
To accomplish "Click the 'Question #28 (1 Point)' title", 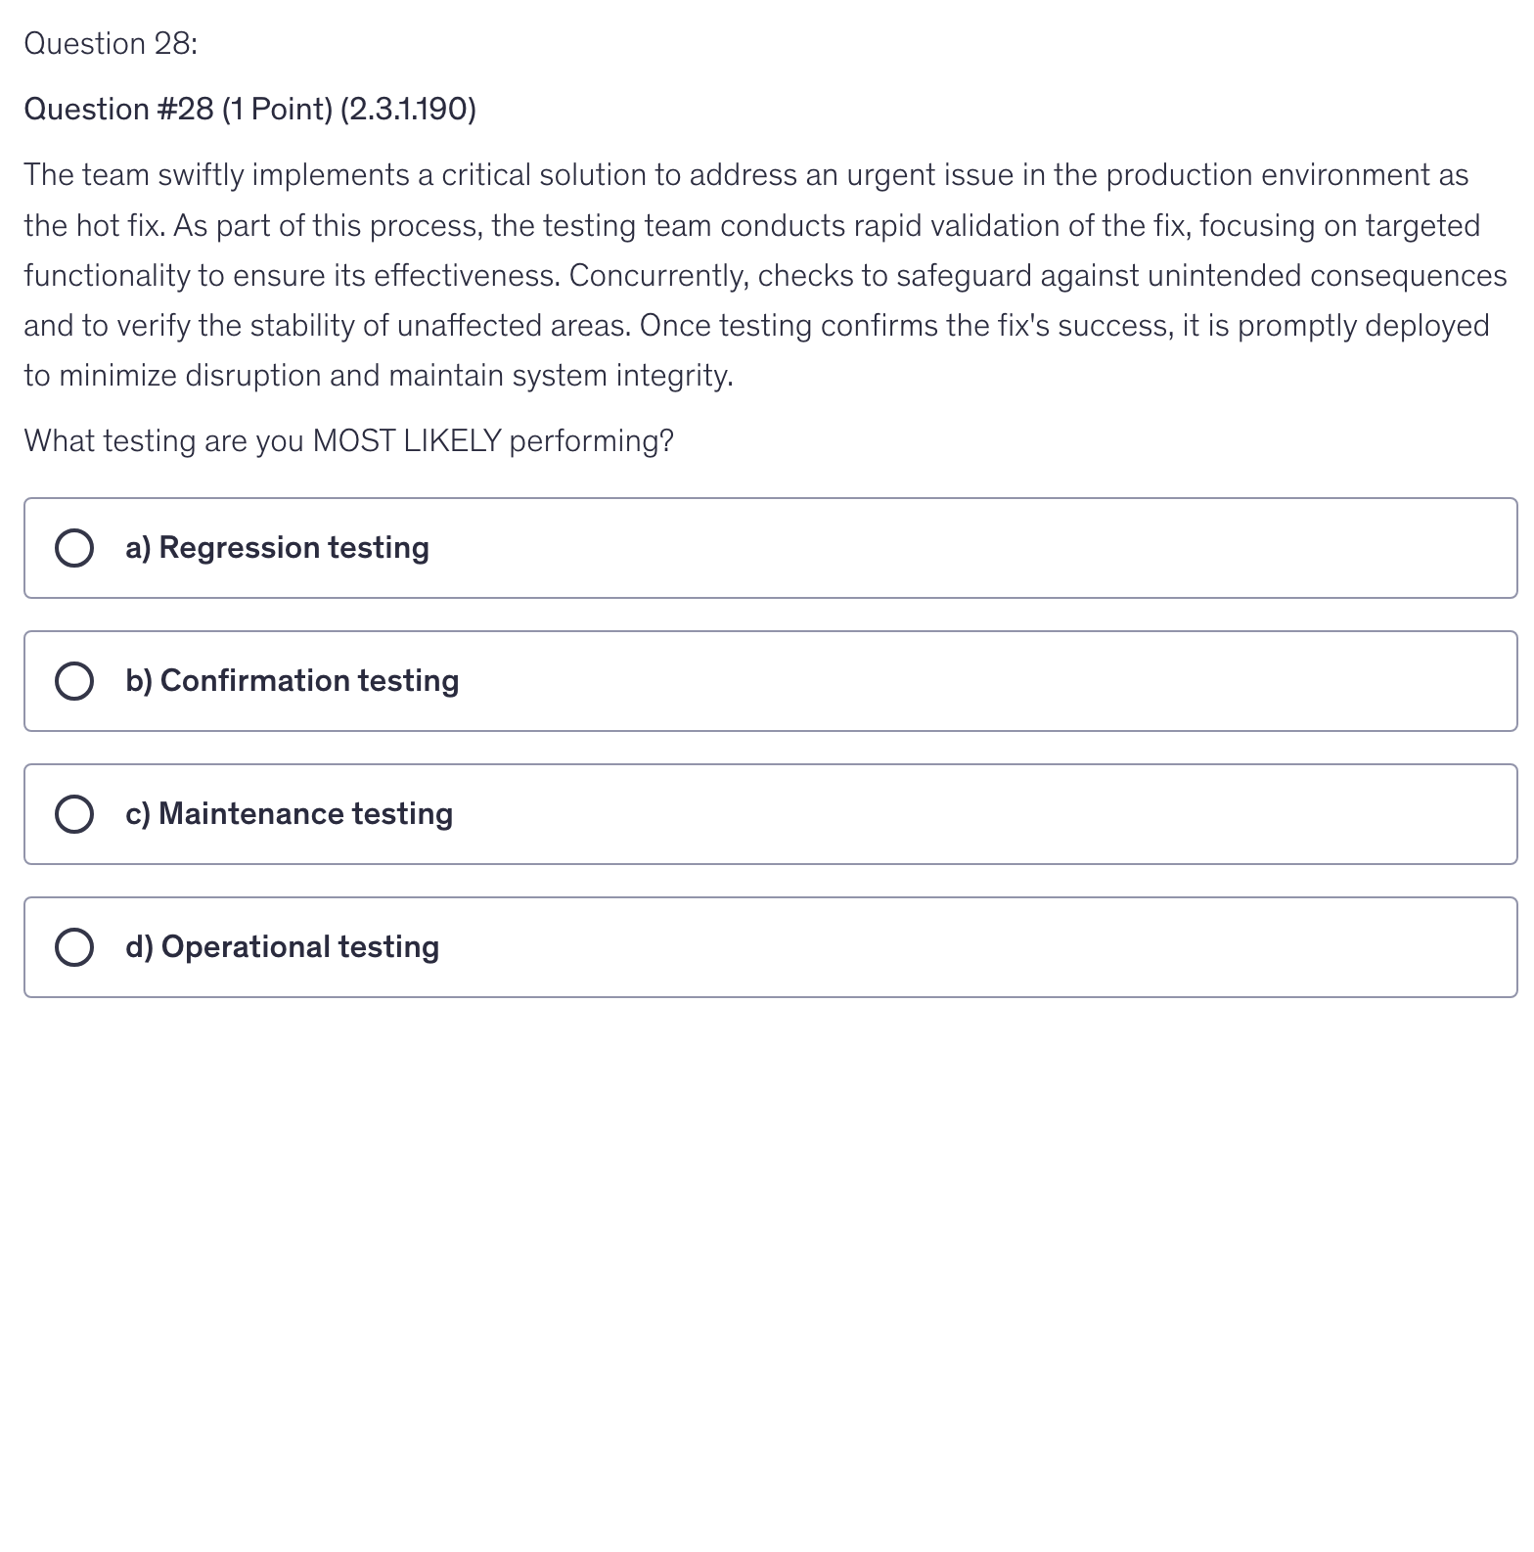I will (178, 110).
